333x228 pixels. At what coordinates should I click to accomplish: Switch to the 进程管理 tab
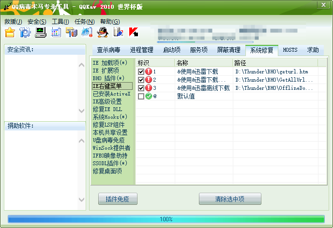point(141,50)
